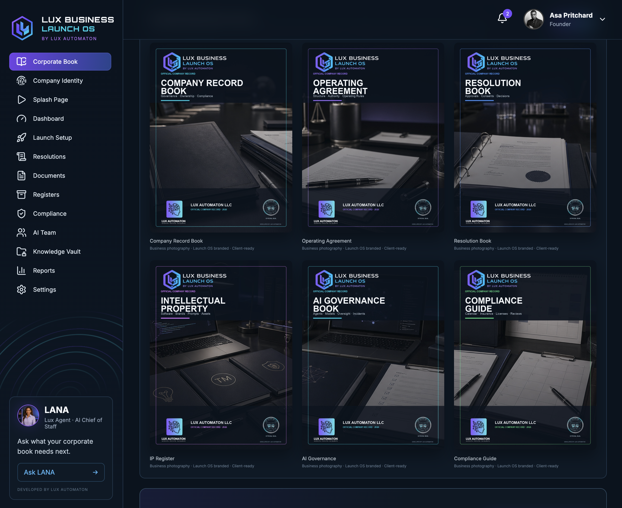Open the Knowledge Vault link
The image size is (622, 508).
point(60,252)
